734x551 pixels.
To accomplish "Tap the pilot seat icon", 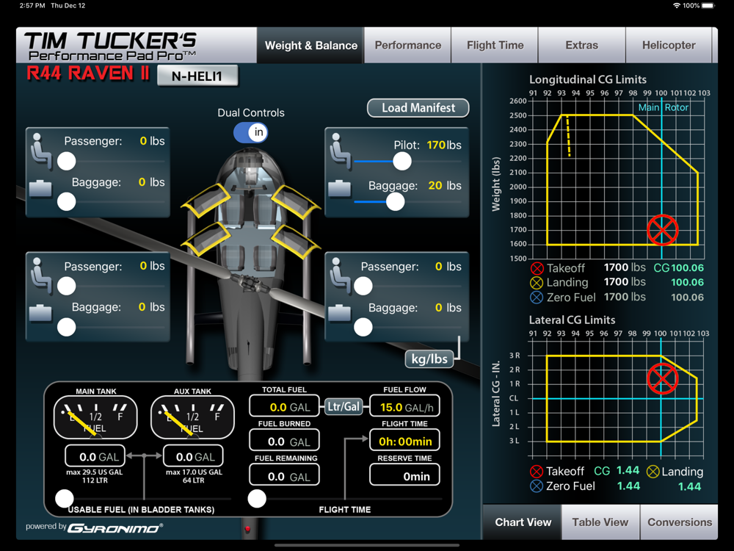I will [x=341, y=151].
